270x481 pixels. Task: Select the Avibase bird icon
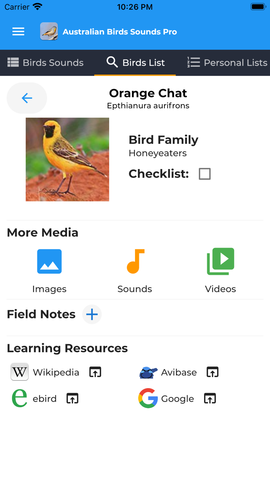(x=148, y=372)
